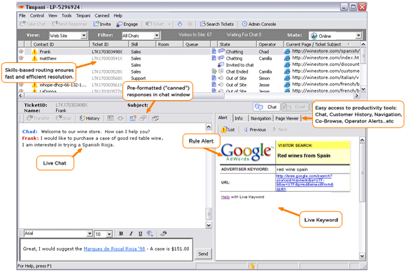Switch to the Navigation tab
406x271 pixels.
(x=260, y=118)
